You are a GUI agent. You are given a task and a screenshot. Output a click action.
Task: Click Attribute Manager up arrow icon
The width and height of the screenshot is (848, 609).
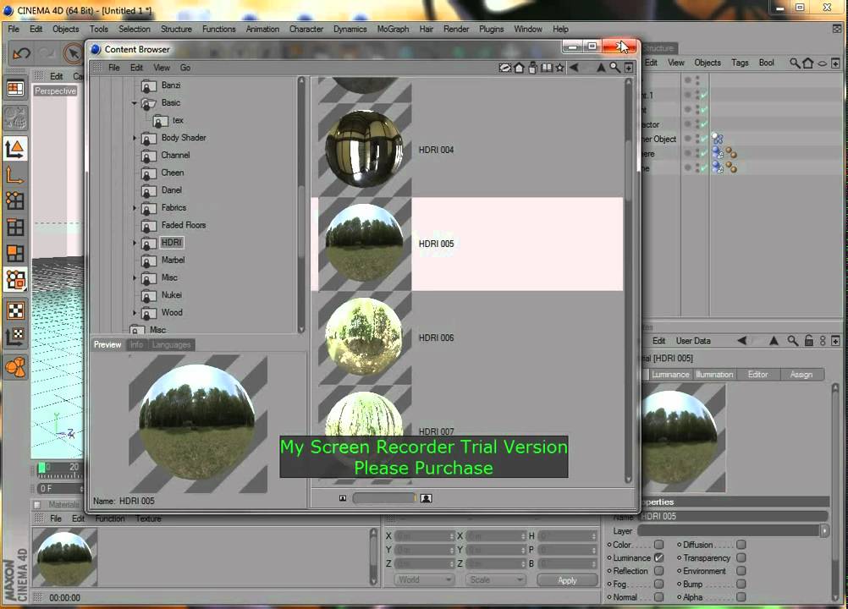coord(774,340)
